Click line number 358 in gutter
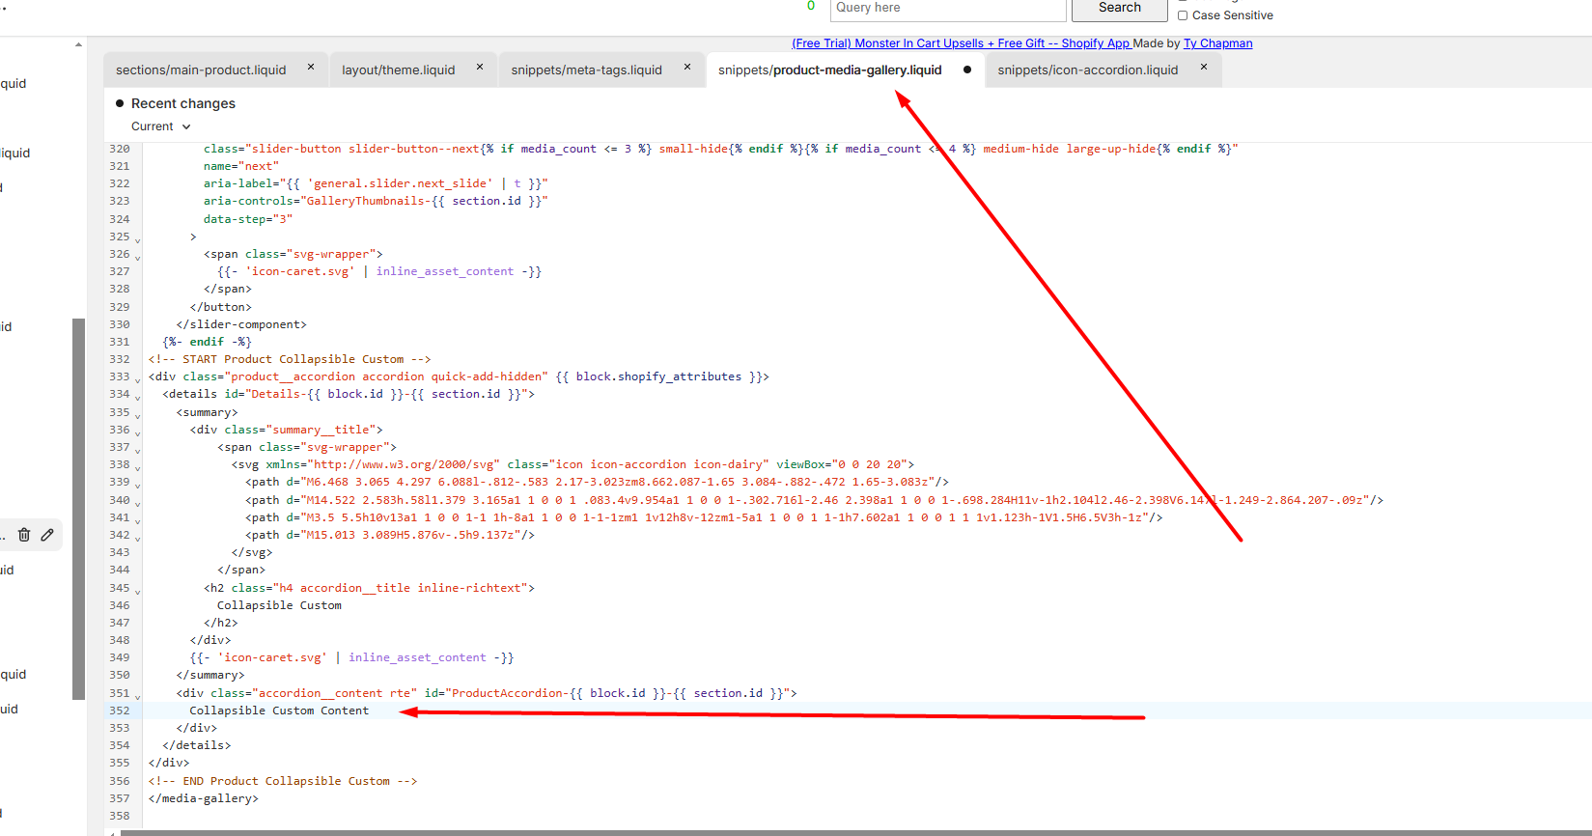Viewport: 1592px width, 836px height. coord(120,816)
